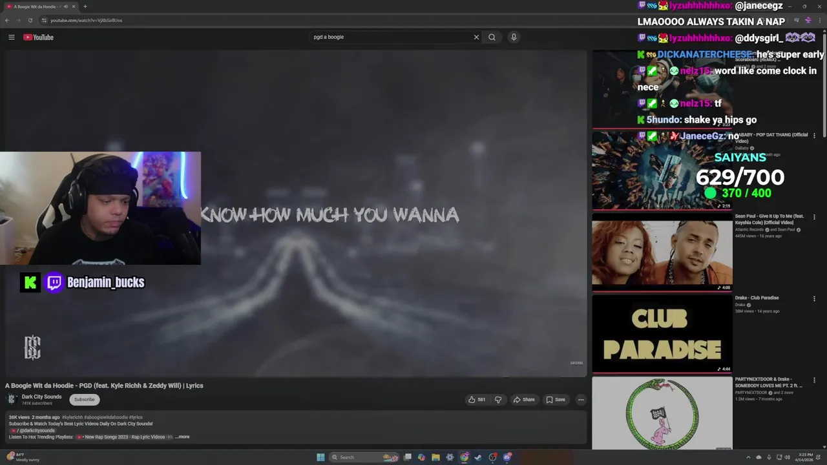This screenshot has height=465, width=827.
Task: Open the Sean Paul video title
Action: pyautogui.click(x=769, y=220)
